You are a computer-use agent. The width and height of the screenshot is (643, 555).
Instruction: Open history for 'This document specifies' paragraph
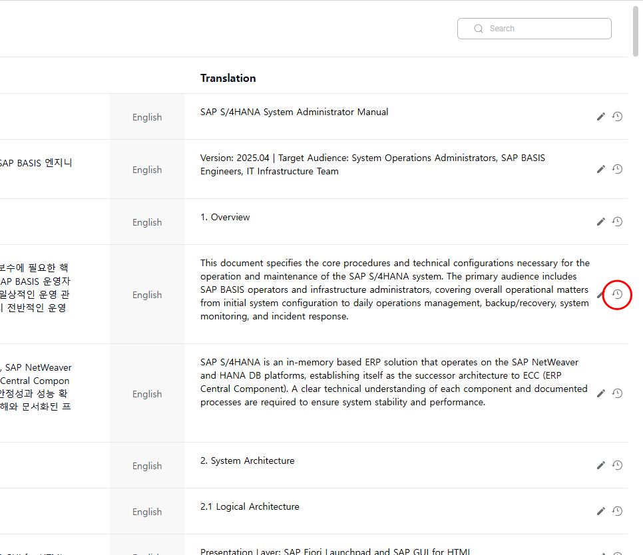point(617,294)
